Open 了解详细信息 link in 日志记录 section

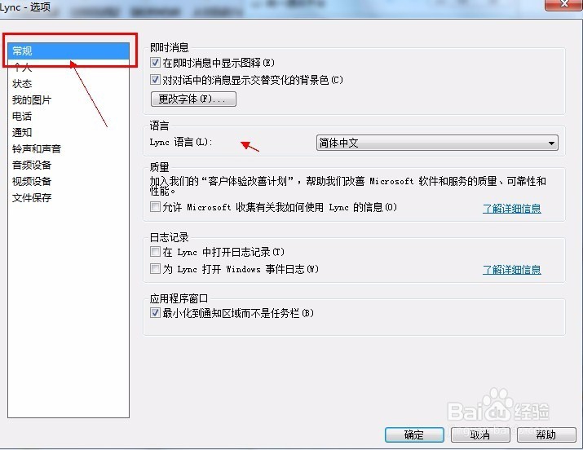[x=511, y=269]
